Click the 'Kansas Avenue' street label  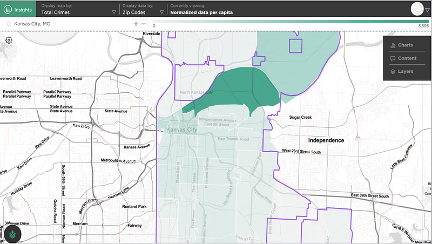pyautogui.click(x=137, y=146)
